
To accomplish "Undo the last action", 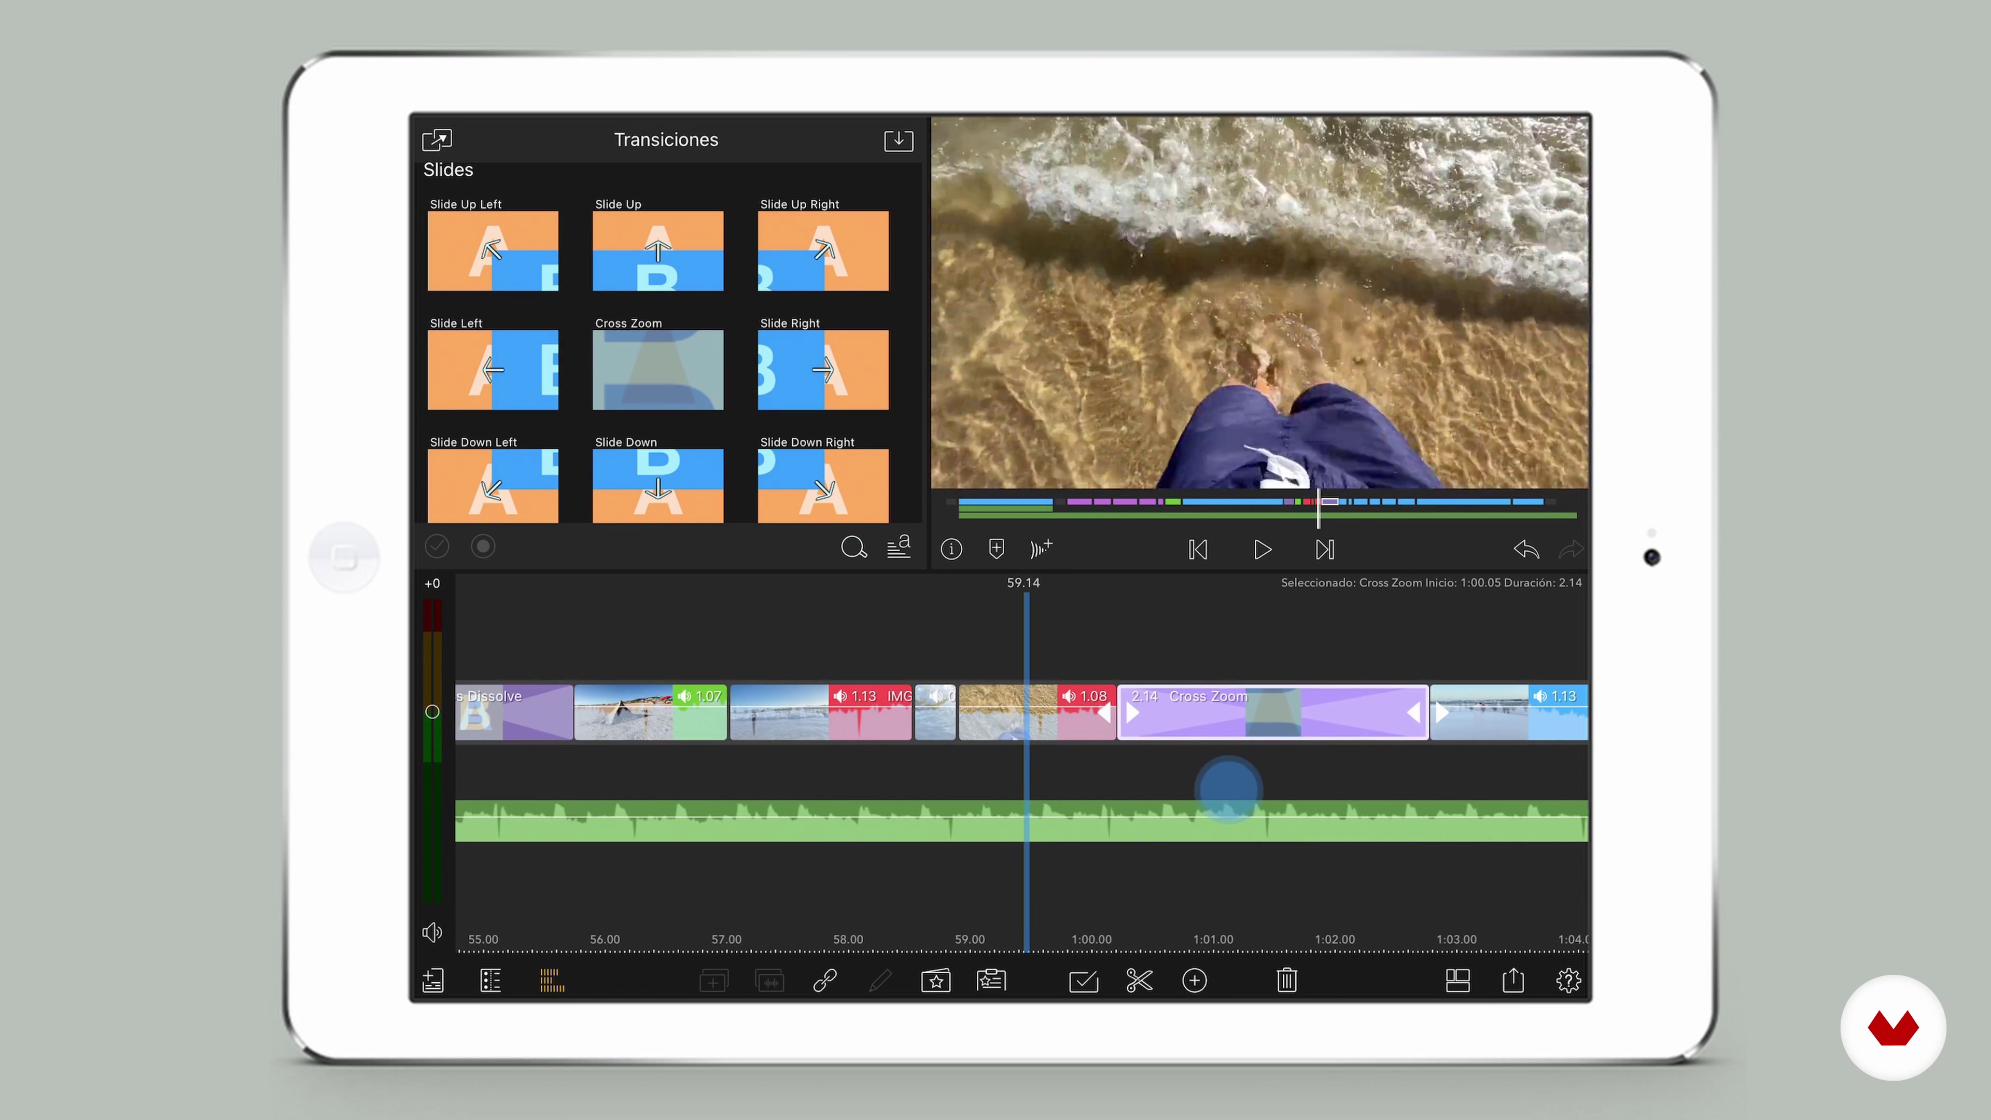I will click(1526, 550).
